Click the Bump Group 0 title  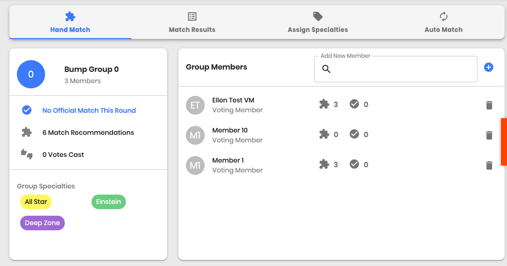pos(92,69)
